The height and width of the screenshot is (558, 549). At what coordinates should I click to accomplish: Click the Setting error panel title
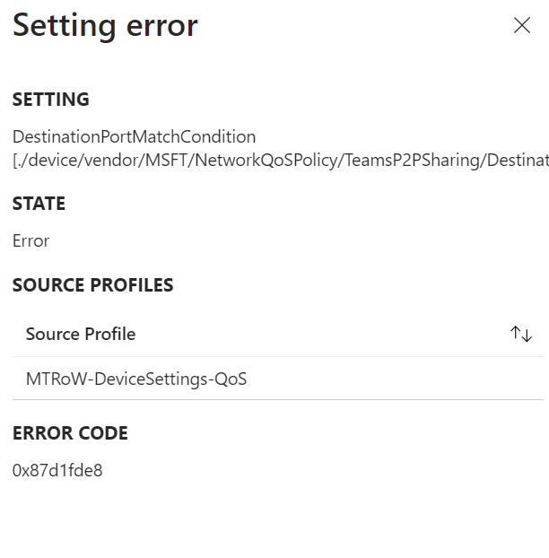pyautogui.click(x=105, y=26)
